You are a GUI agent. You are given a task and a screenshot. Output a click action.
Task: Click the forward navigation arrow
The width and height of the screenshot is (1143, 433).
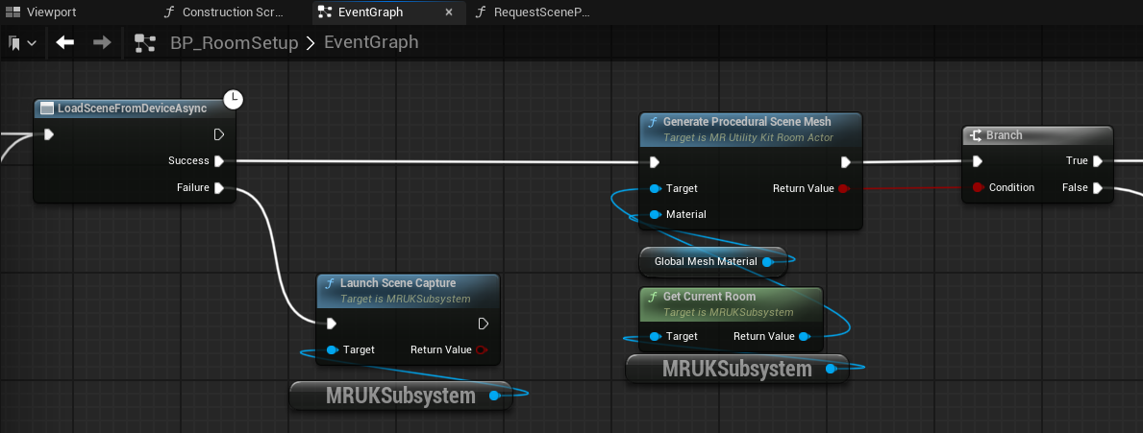click(102, 43)
